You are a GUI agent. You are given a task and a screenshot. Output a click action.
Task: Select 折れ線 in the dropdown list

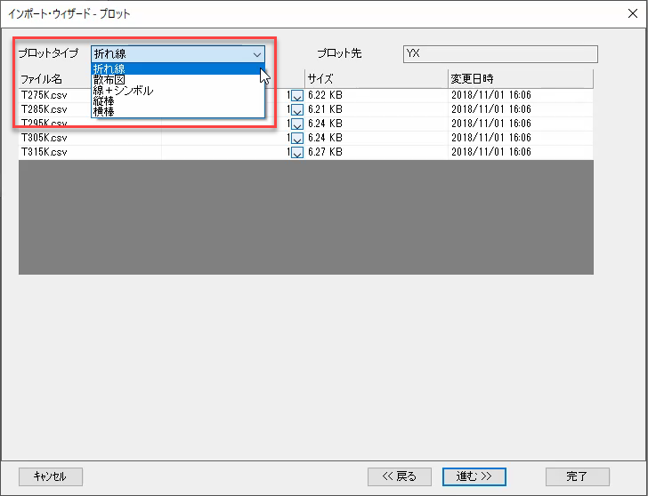click(x=177, y=68)
